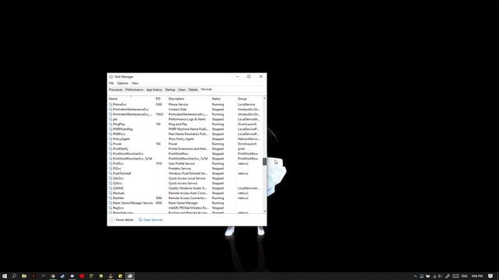The image size is (499, 280).
Task: Select the QWAVE service row
Action: point(186,188)
